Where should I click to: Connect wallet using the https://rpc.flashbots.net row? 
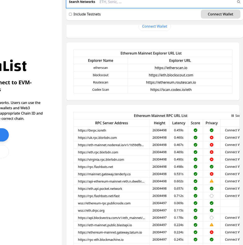(x=232, y=167)
